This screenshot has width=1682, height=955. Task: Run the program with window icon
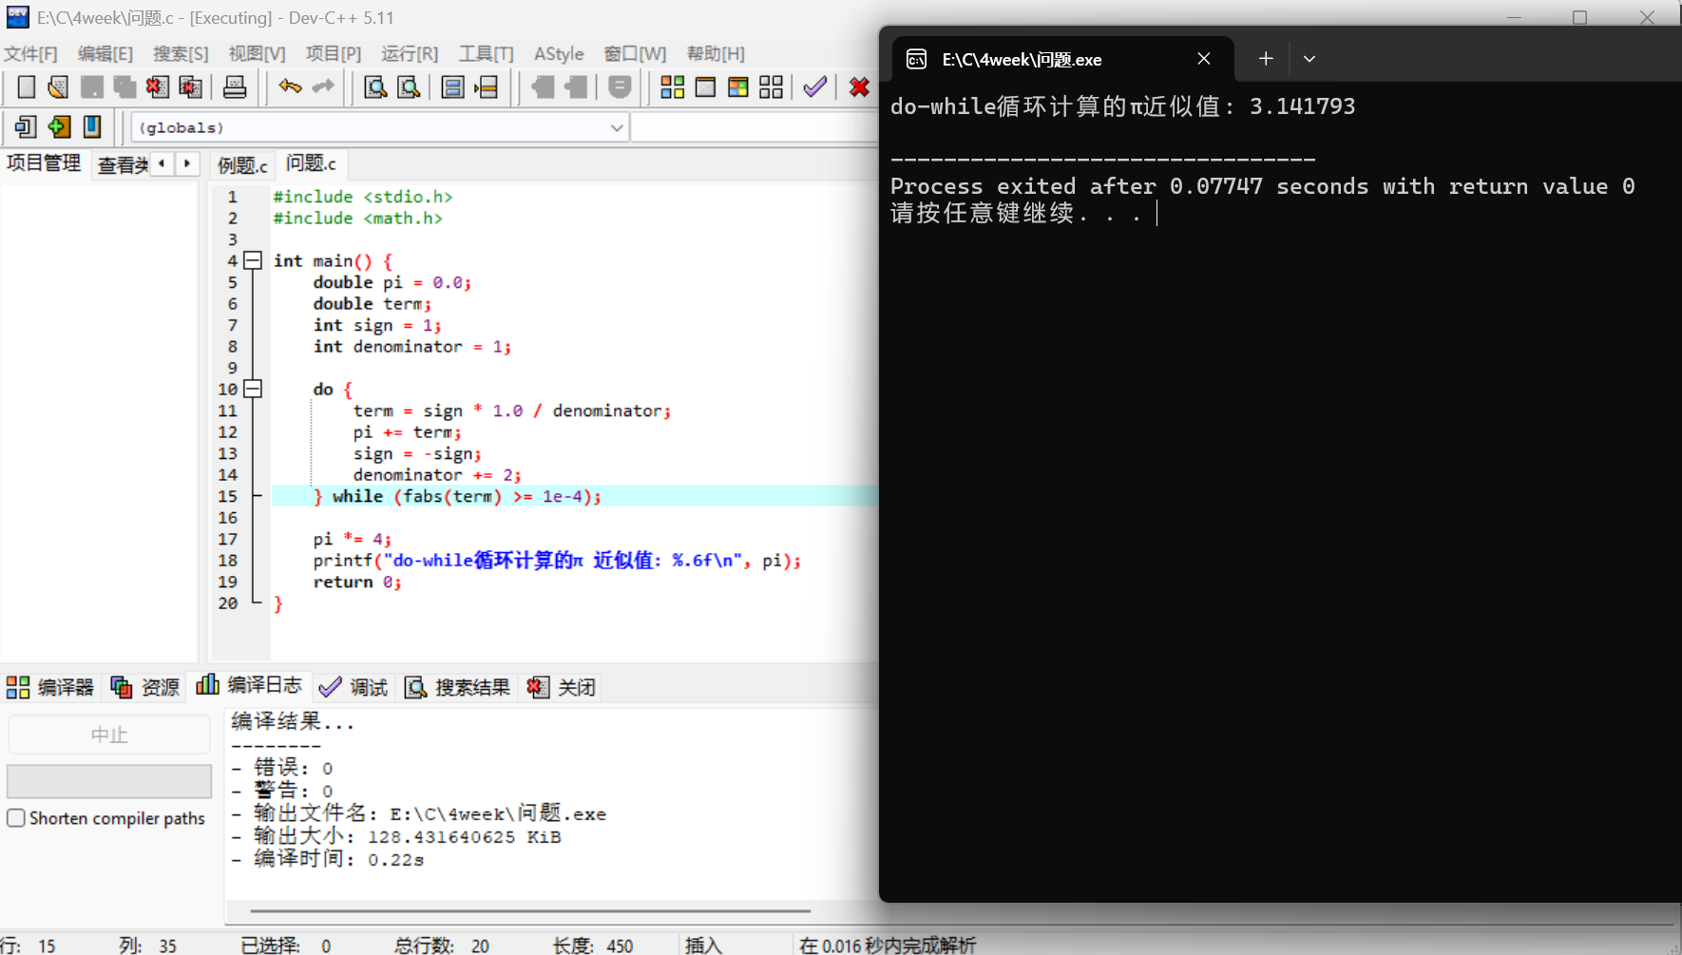point(705,87)
